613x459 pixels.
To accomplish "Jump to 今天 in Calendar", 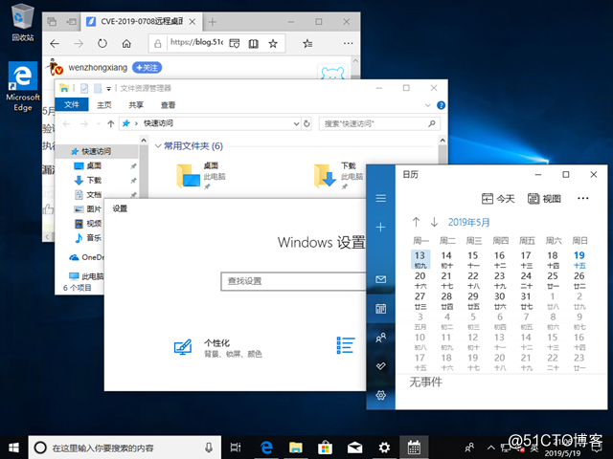I will tap(498, 199).
